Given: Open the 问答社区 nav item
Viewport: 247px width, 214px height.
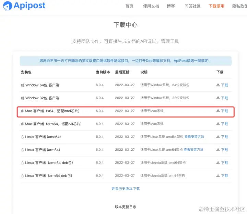Looking at the screenshot, I should click(192, 6).
